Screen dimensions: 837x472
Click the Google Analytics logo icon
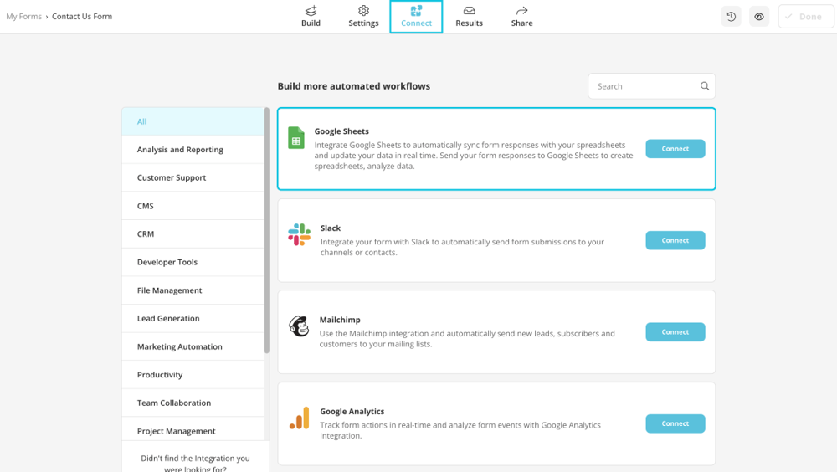coord(299,418)
